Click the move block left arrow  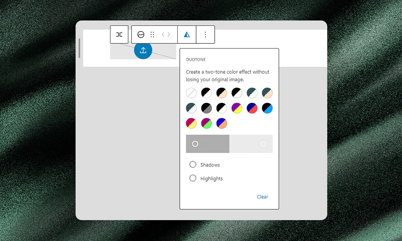tap(163, 35)
